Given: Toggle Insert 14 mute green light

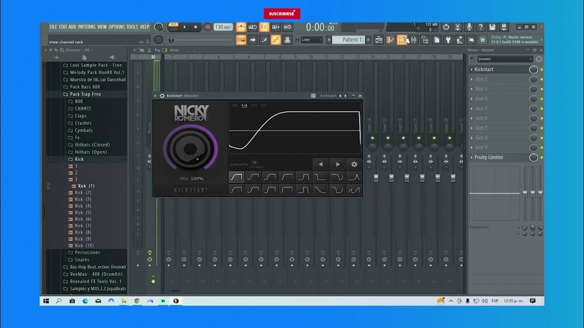Looking at the screenshot, I should pyautogui.click(x=372, y=138).
